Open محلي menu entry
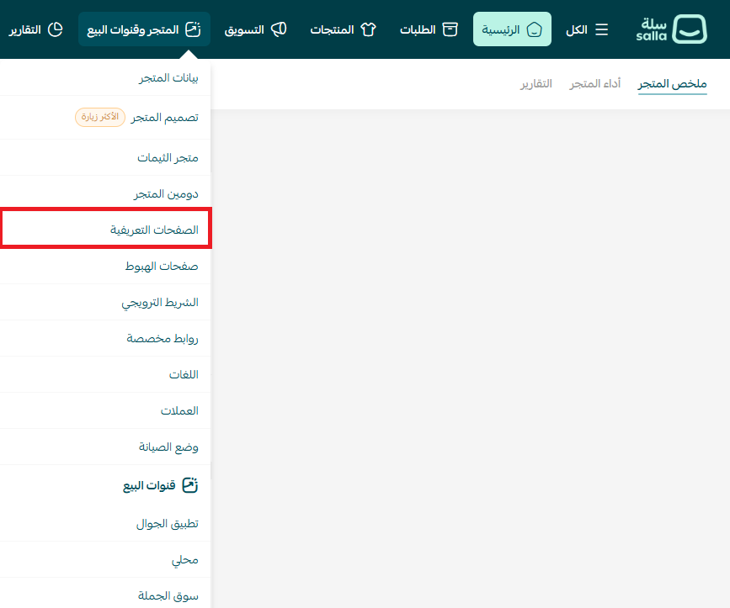The width and height of the screenshot is (730, 608). [105, 560]
